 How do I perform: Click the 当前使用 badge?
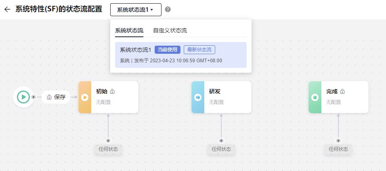(167, 50)
